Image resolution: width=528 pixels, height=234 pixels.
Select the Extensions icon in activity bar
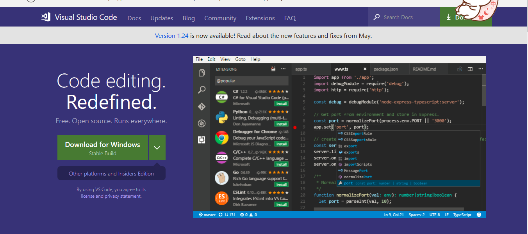[x=202, y=140]
